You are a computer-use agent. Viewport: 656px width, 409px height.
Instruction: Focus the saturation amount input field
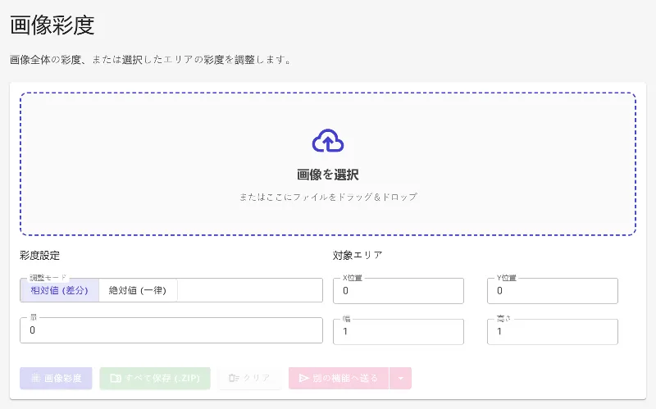click(171, 330)
